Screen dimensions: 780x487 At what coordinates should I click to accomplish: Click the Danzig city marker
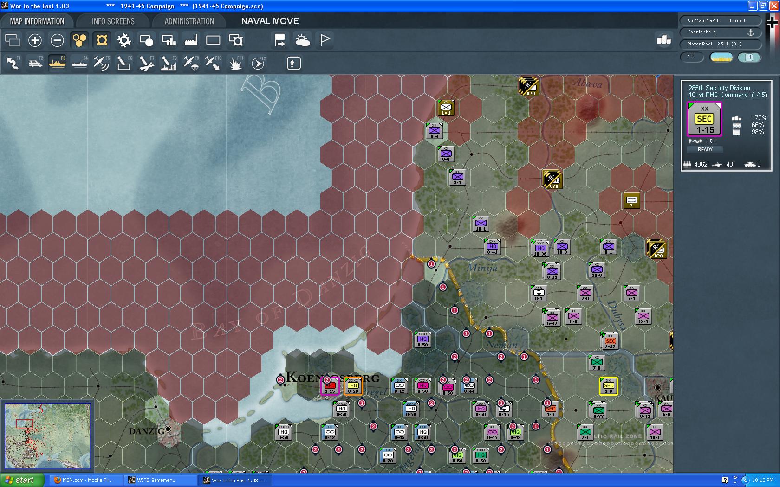[x=168, y=429]
